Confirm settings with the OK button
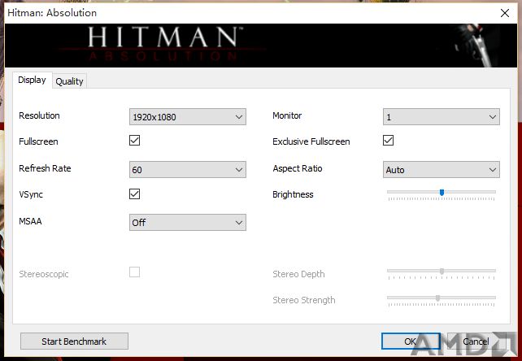 pos(411,341)
